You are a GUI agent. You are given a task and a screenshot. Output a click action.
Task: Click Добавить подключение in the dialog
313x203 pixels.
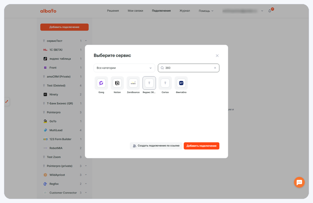pos(202,146)
